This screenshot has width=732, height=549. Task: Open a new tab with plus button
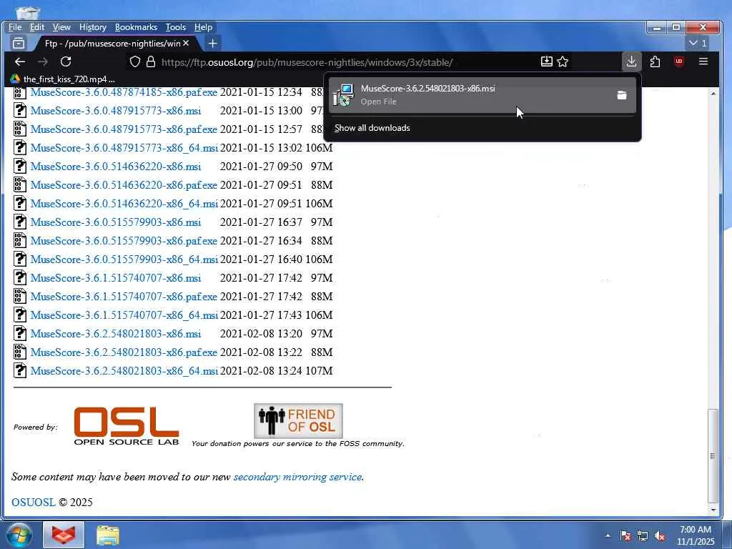coord(212,44)
